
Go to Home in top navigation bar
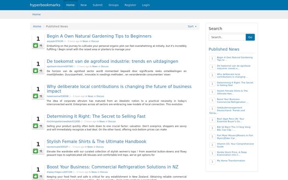click(70, 5)
